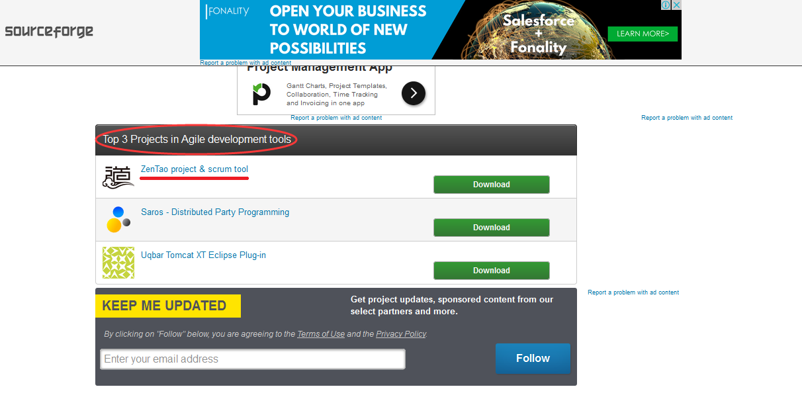The width and height of the screenshot is (802, 397).
Task: Open Saros - Distributed Party Programming link
Action: (215, 212)
